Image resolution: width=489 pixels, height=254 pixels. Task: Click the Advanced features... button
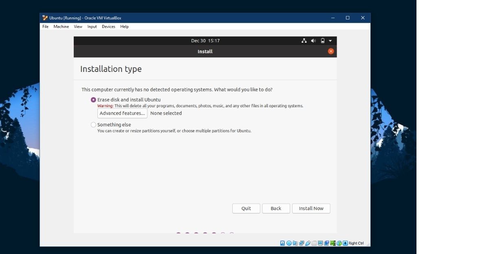(122, 113)
